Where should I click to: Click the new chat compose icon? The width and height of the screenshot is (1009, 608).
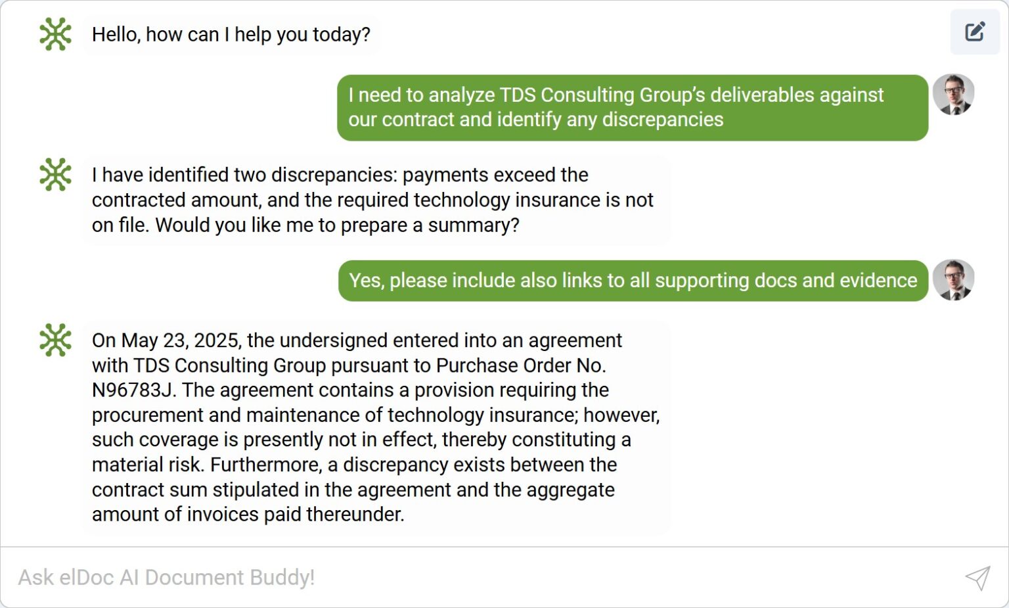pos(974,32)
